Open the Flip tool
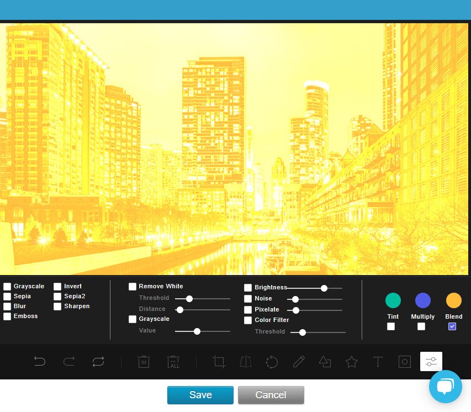The width and height of the screenshot is (471, 412). (245, 362)
